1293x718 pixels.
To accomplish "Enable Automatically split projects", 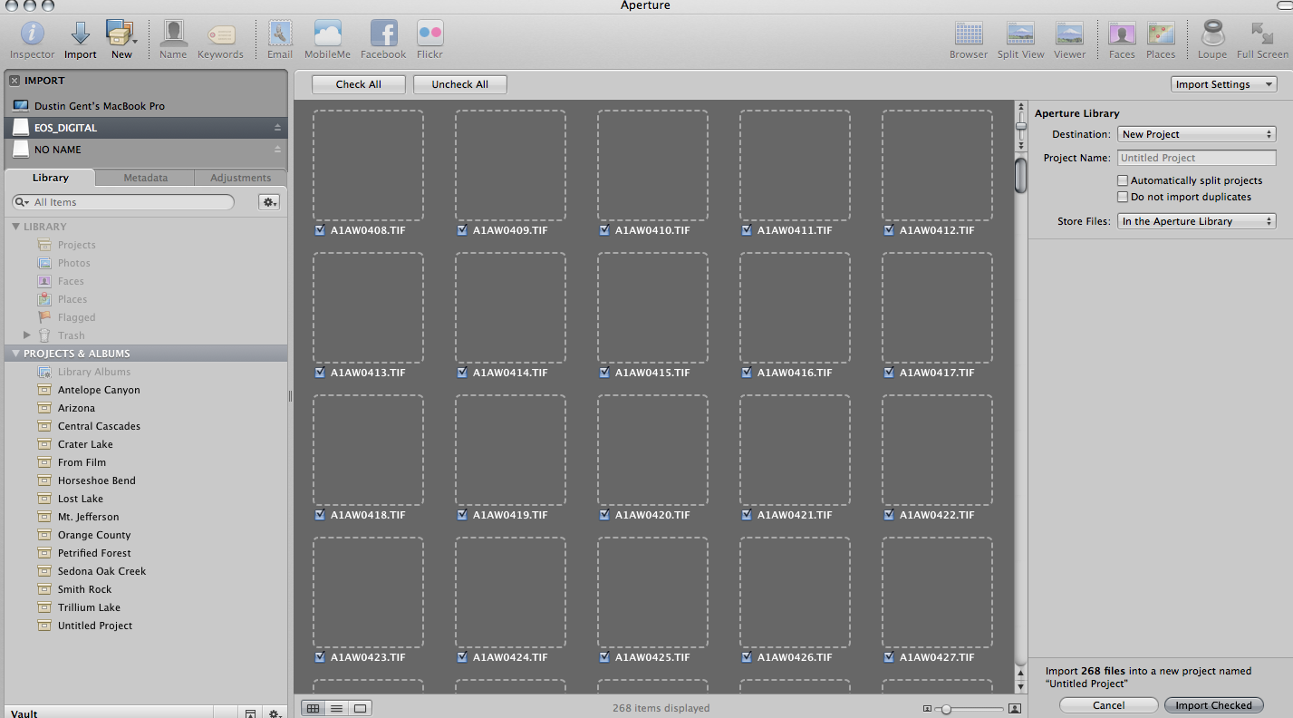I will (x=1124, y=180).
